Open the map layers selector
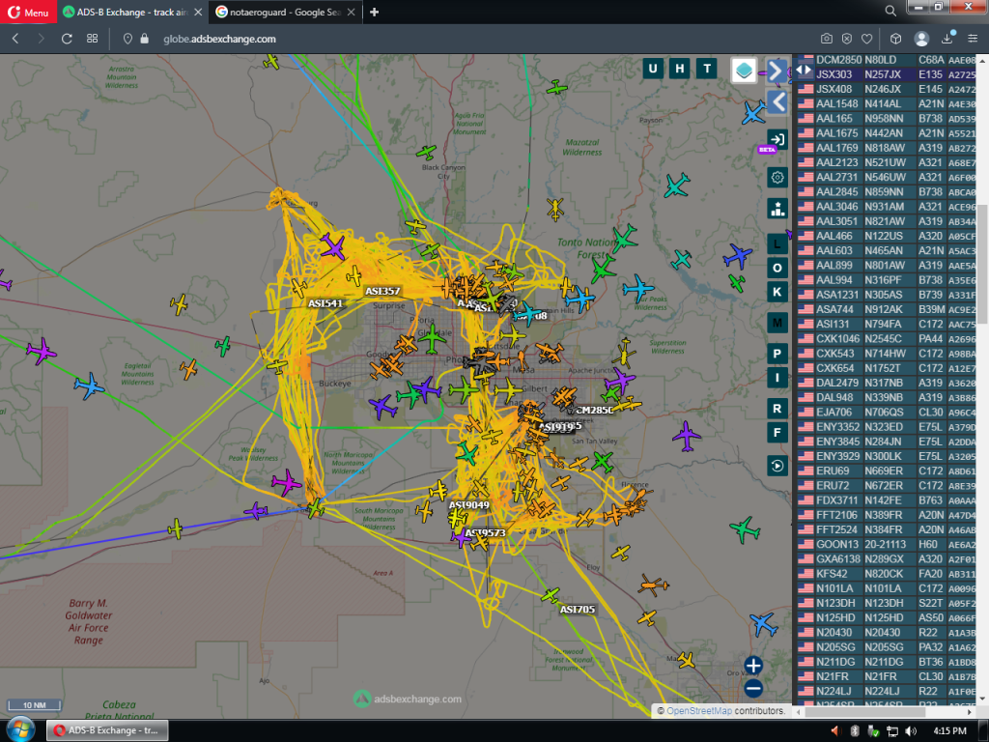 744,70
